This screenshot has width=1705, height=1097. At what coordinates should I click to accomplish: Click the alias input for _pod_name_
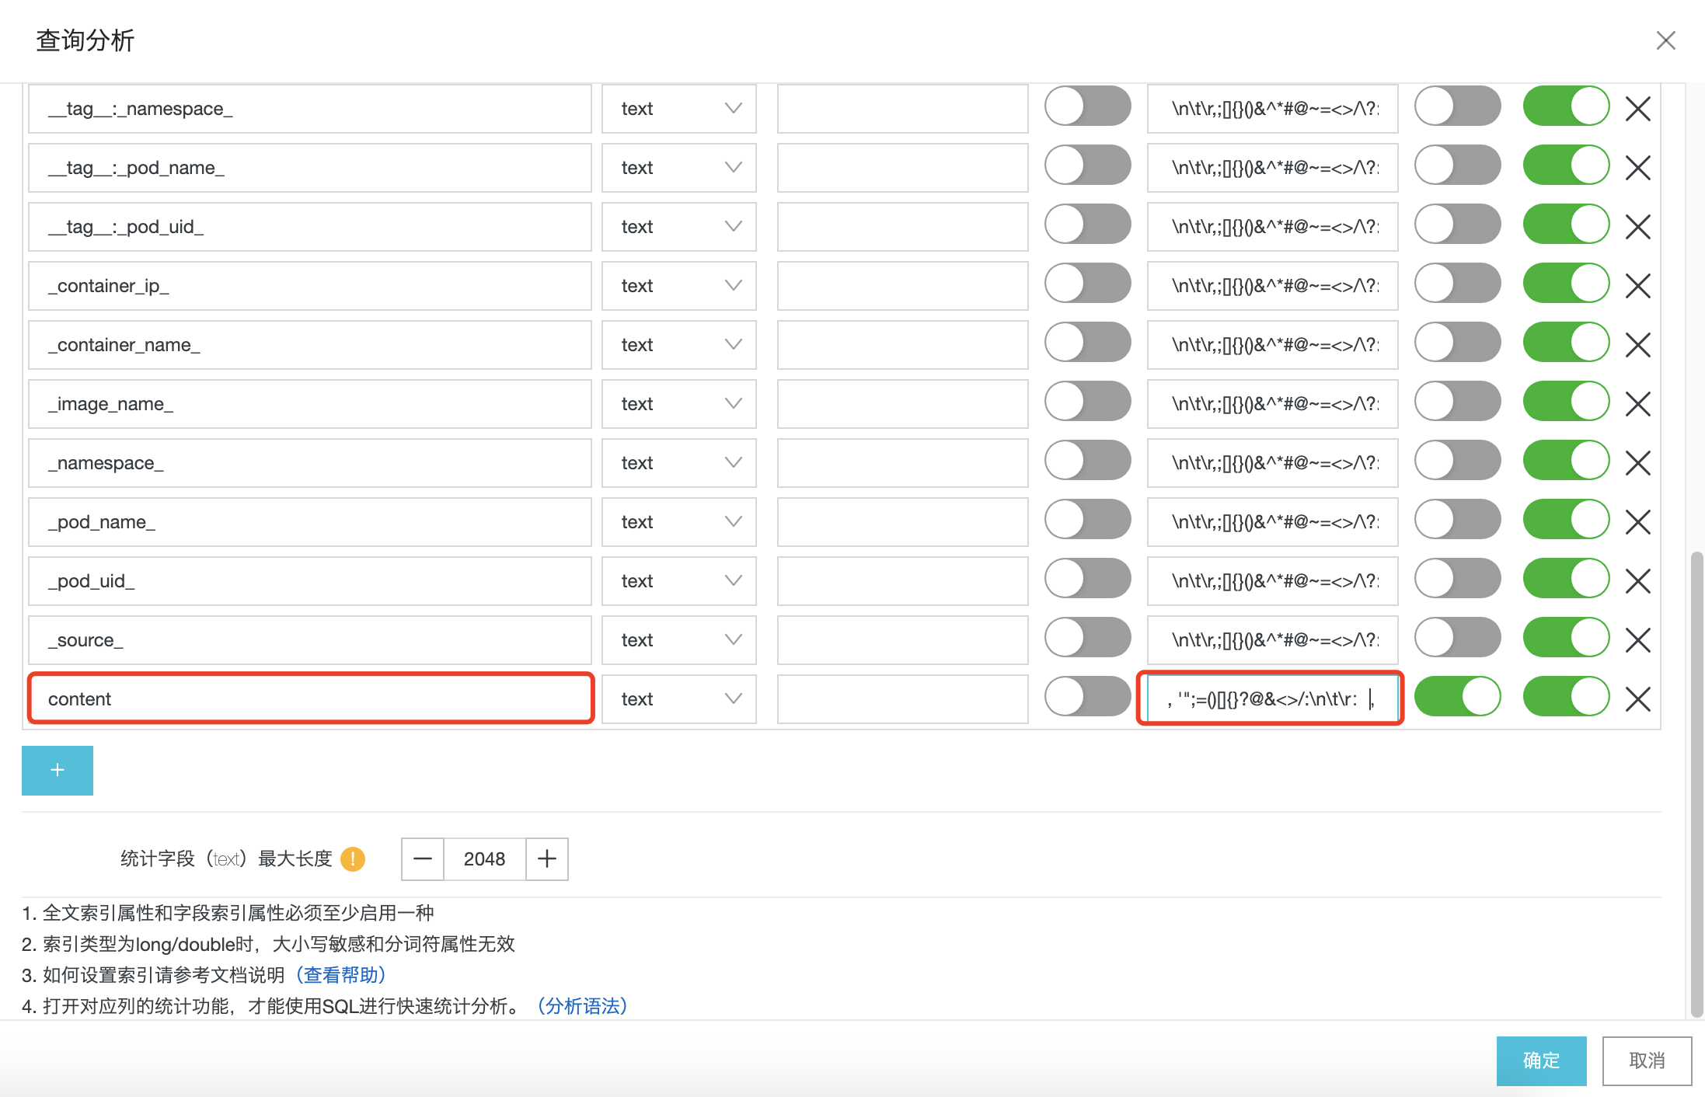point(902,522)
